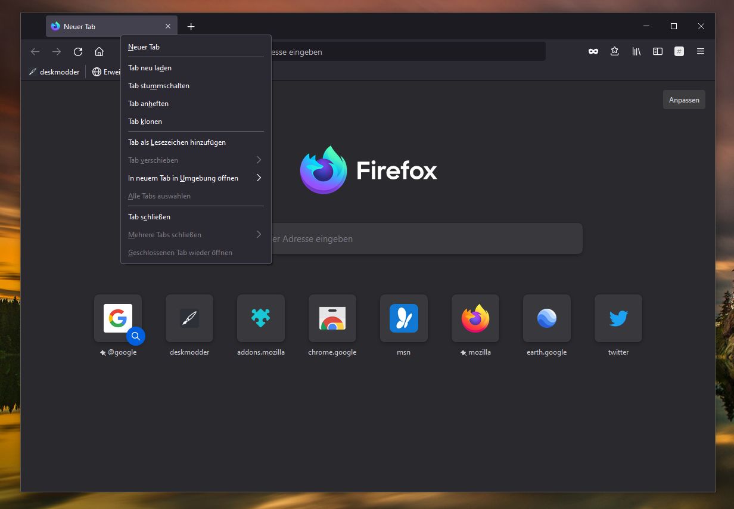Open the mozilla top site tile
The width and height of the screenshot is (734, 509).
click(475, 318)
